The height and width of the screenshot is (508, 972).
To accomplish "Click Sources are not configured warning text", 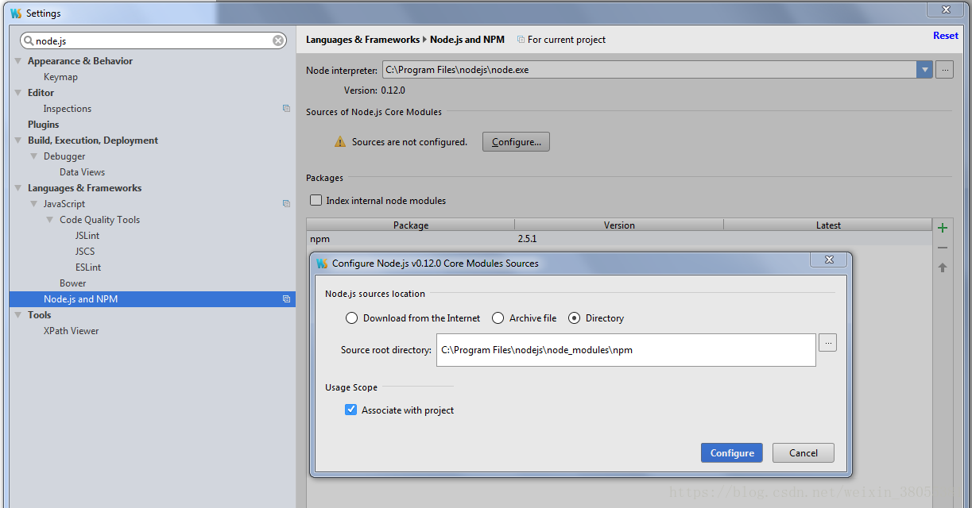I will 409,142.
